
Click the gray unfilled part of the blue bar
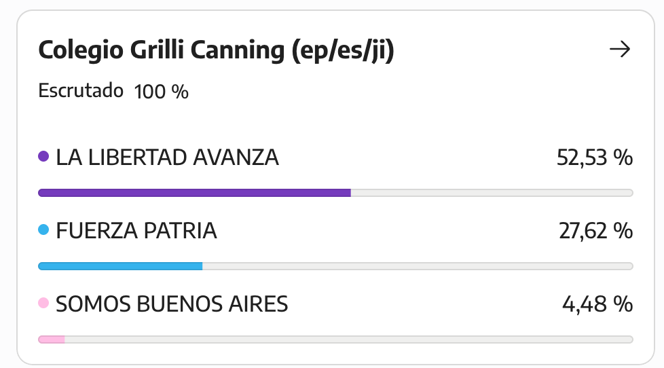click(x=418, y=266)
